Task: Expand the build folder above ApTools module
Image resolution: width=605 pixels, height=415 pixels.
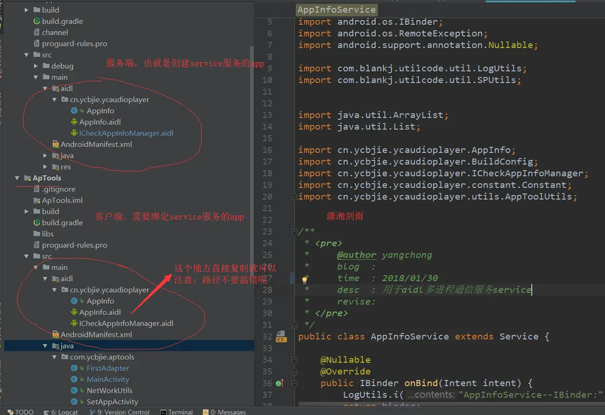Action: coord(27,10)
